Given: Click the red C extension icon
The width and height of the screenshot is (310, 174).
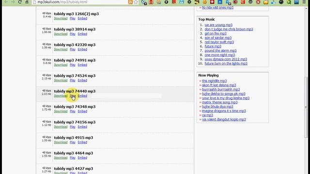Looking at the screenshot, I should pos(243,2).
